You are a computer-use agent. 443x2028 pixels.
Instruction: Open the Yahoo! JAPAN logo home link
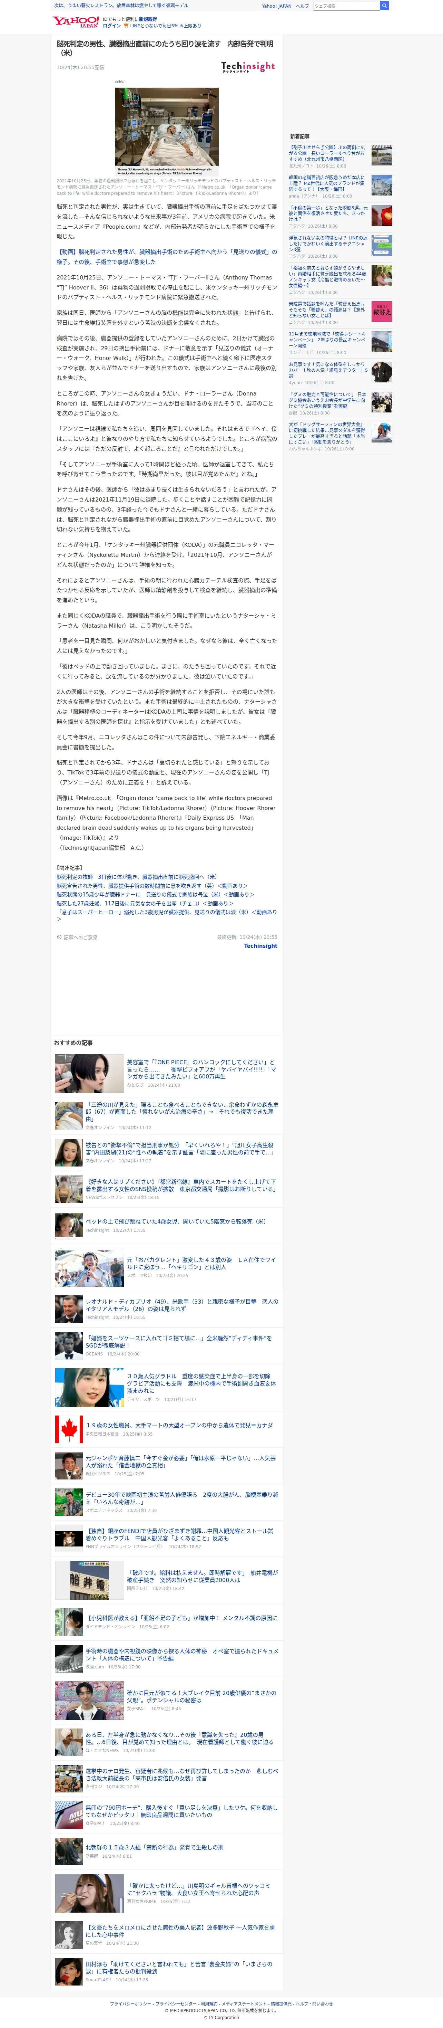pyautogui.click(x=76, y=22)
